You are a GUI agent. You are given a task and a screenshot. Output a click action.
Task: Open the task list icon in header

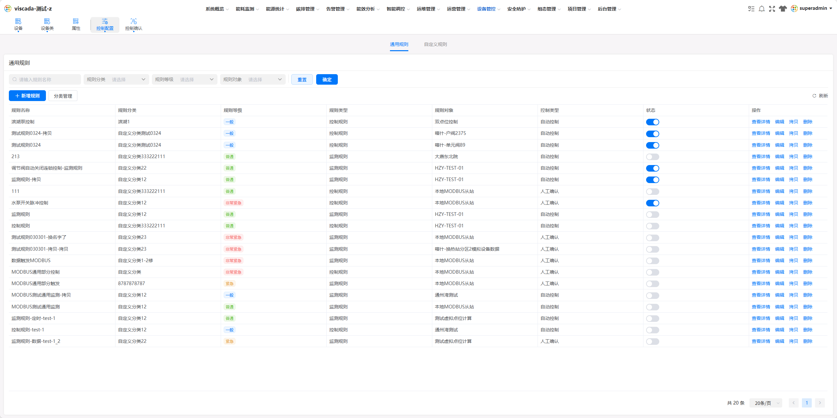click(751, 9)
